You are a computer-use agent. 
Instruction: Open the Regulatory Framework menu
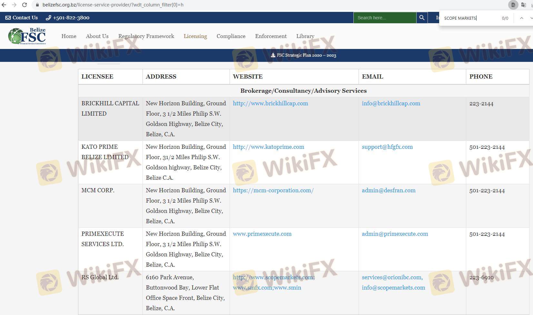[x=146, y=36]
